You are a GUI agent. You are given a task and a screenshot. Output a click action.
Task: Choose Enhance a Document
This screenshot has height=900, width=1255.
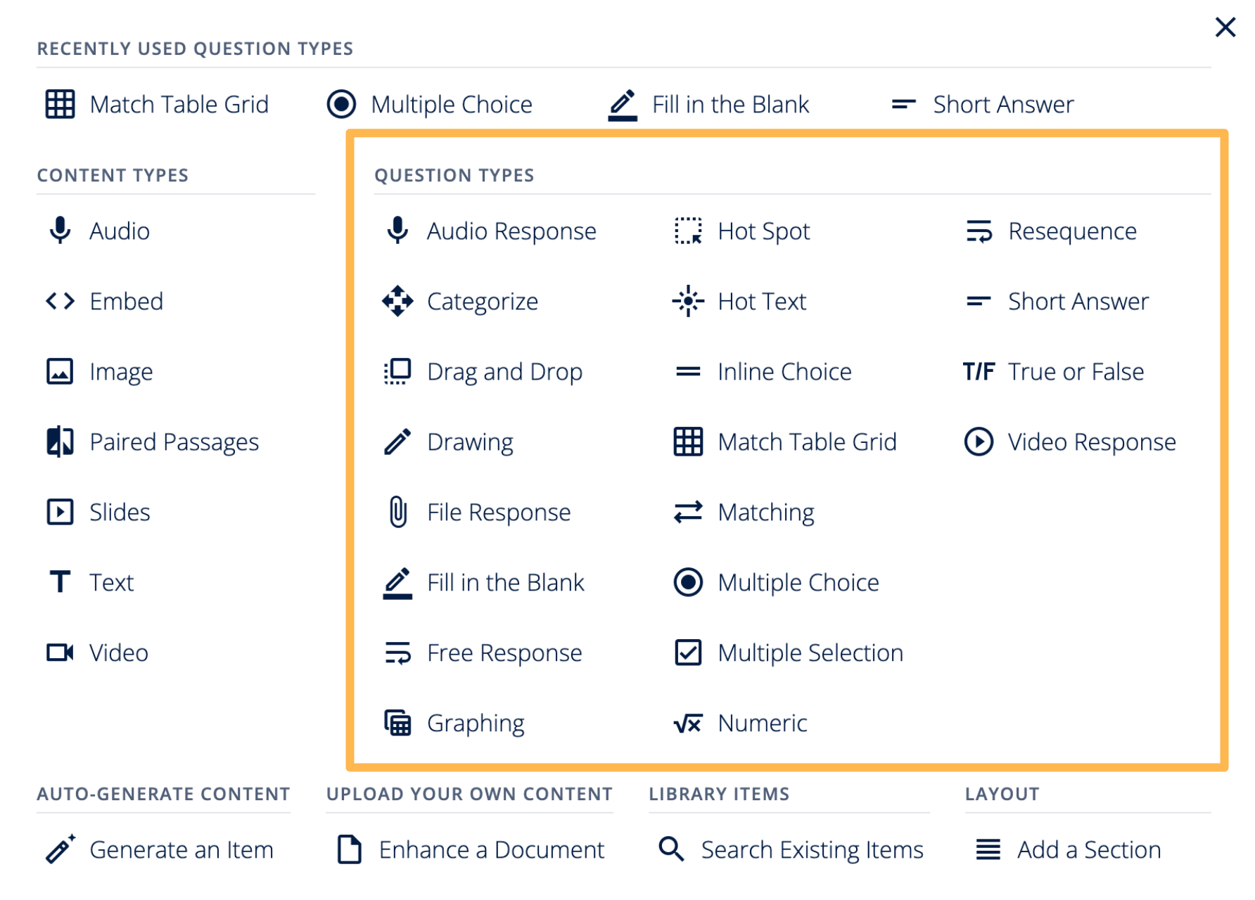(x=491, y=849)
